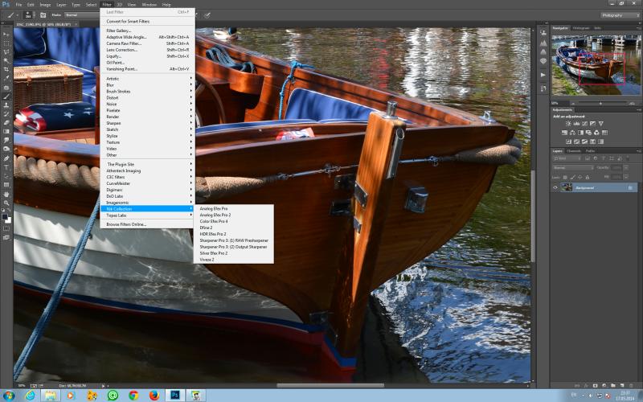
Task: Click the Background layer thumbnail
Action: [567, 187]
